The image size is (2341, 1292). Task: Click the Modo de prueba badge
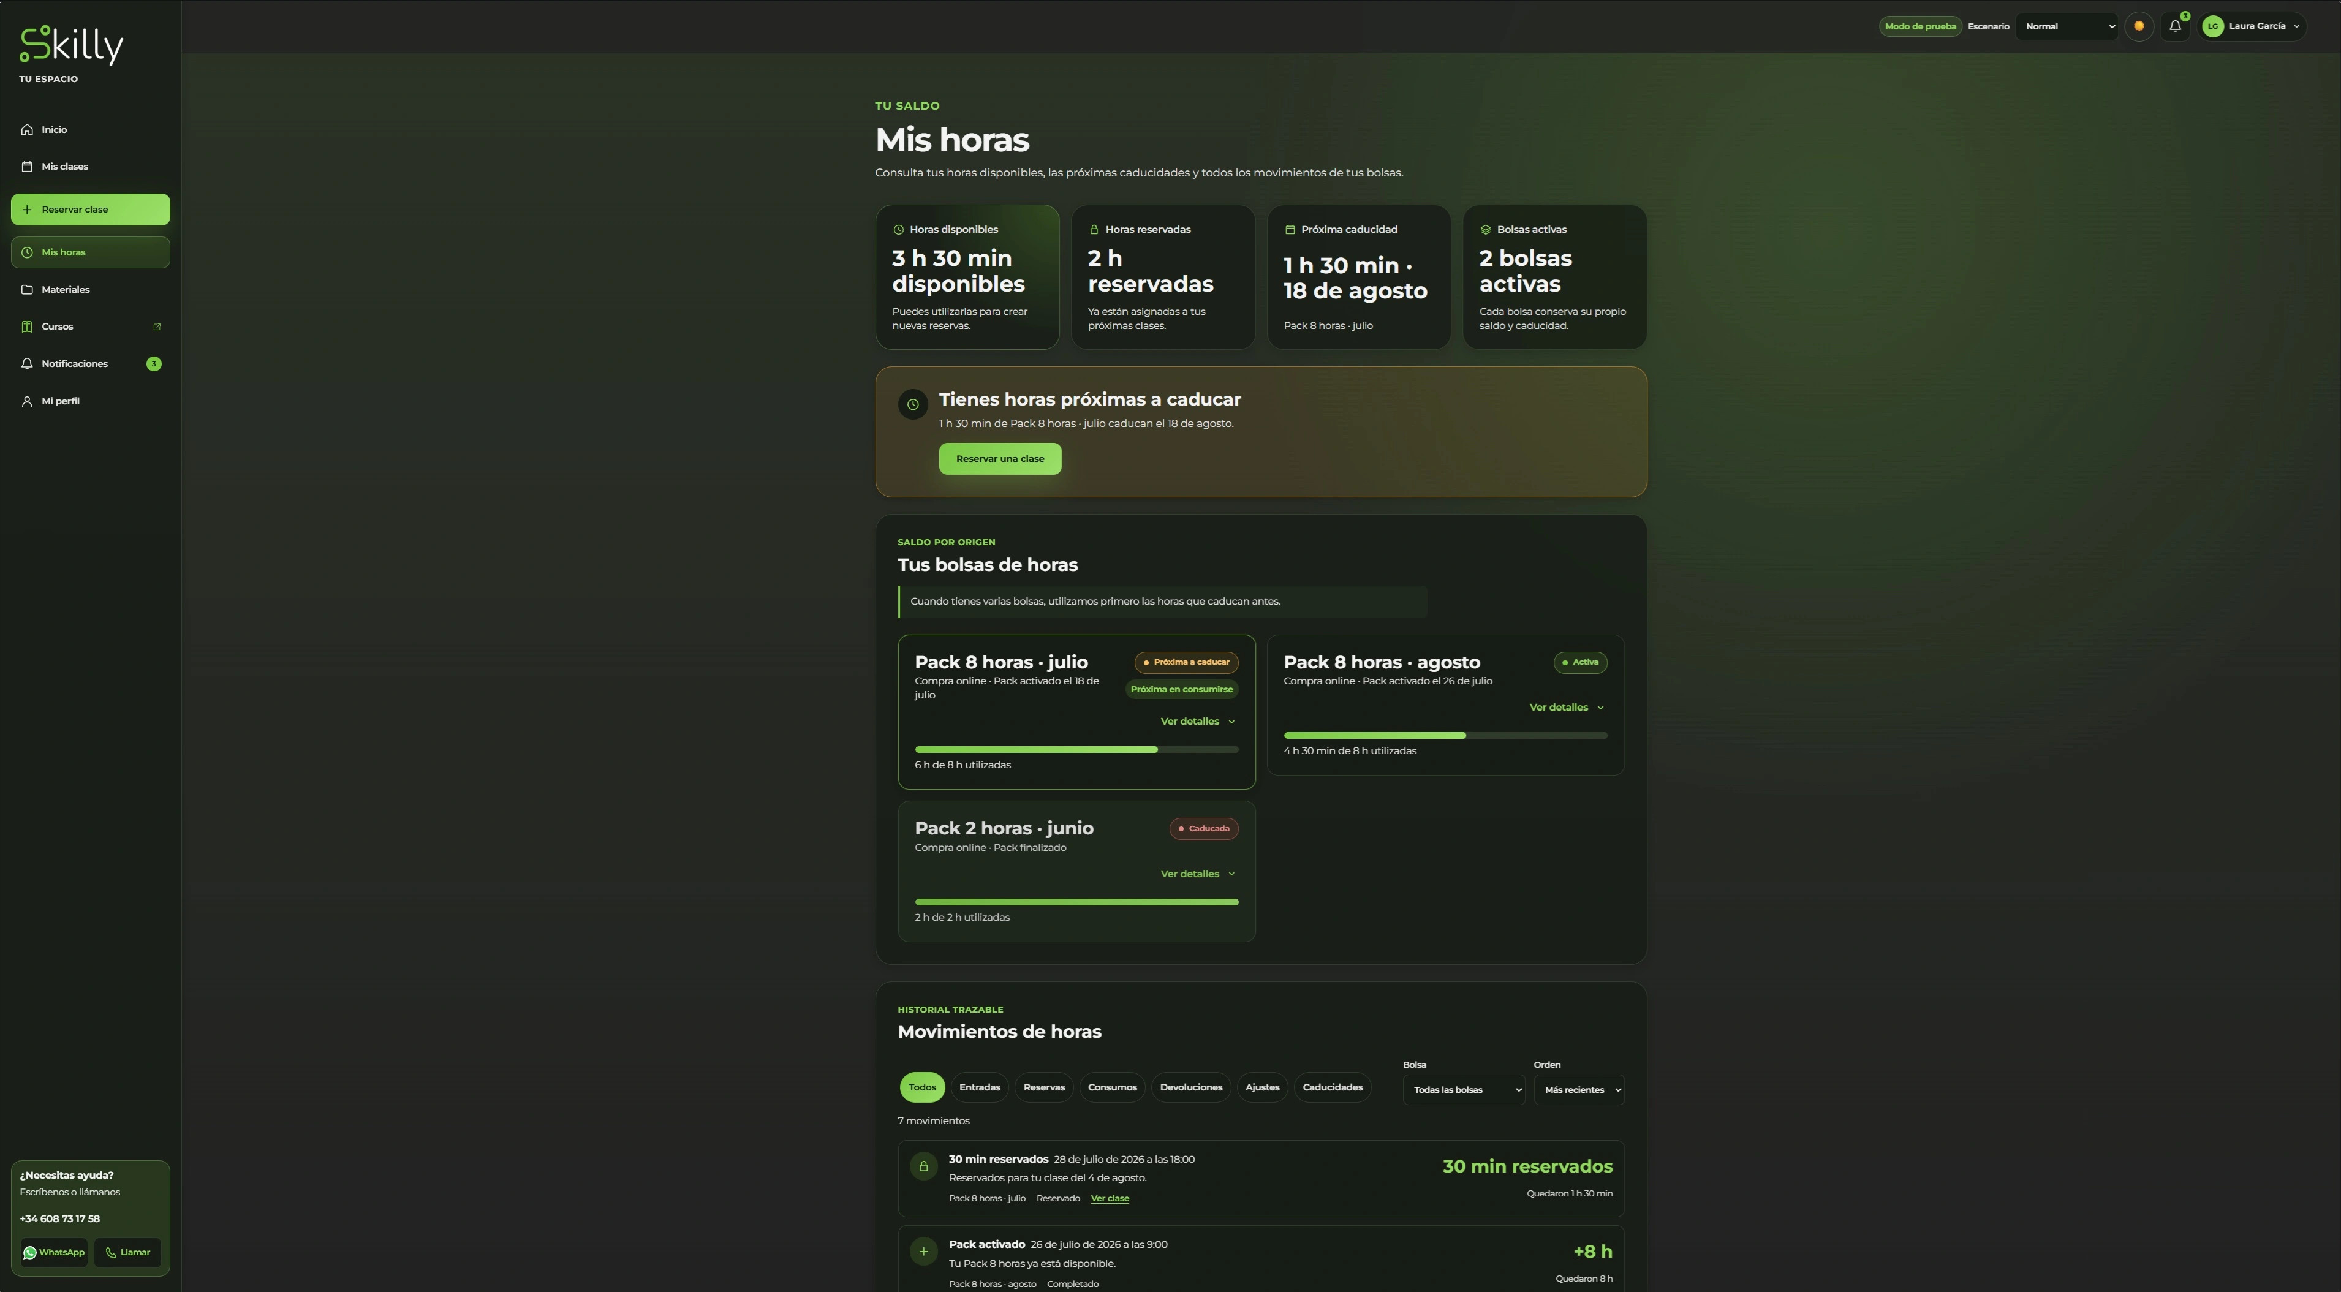click(x=1920, y=26)
